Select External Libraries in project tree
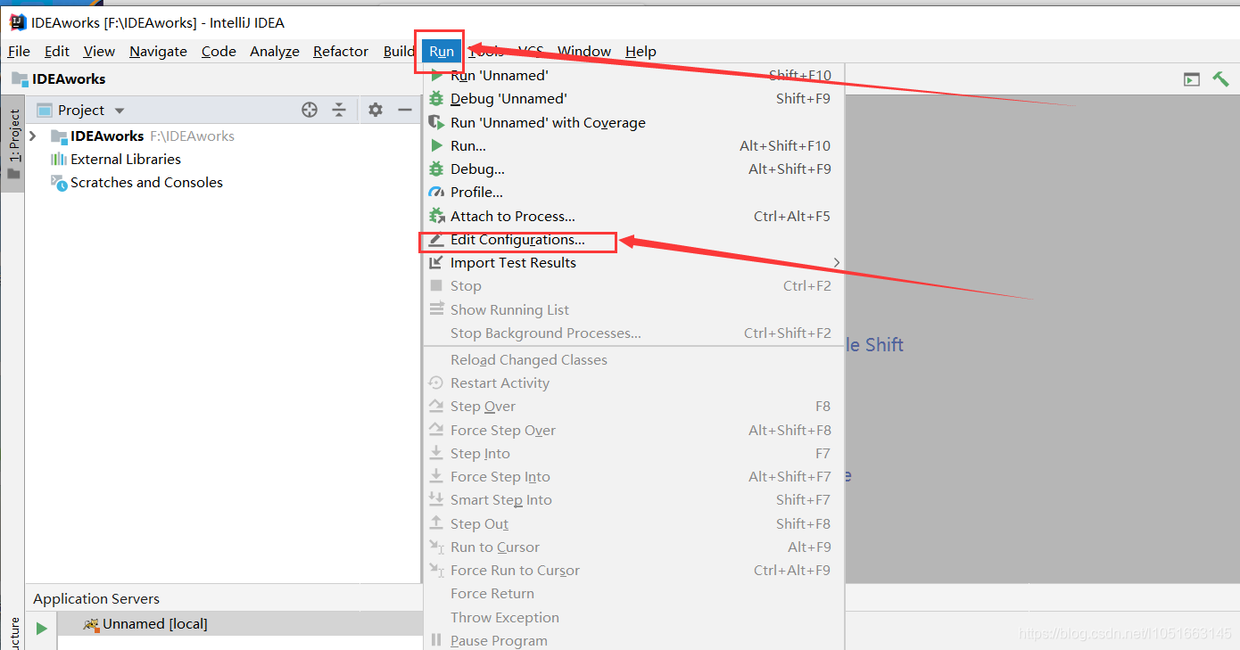This screenshot has height=650, width=1240. pyautogui.click(x=126, y=159)
